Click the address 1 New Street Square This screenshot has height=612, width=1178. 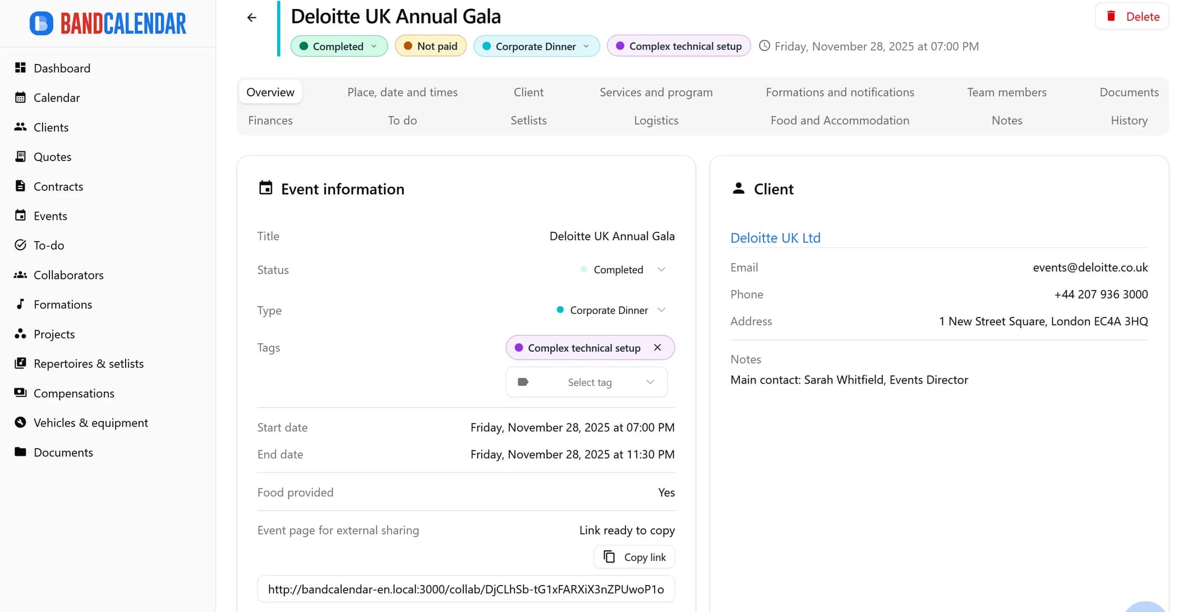[1043, 321]
